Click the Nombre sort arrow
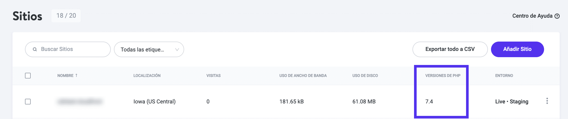The width and height of the screenshot is (568, 119). [x=76, y=75]
